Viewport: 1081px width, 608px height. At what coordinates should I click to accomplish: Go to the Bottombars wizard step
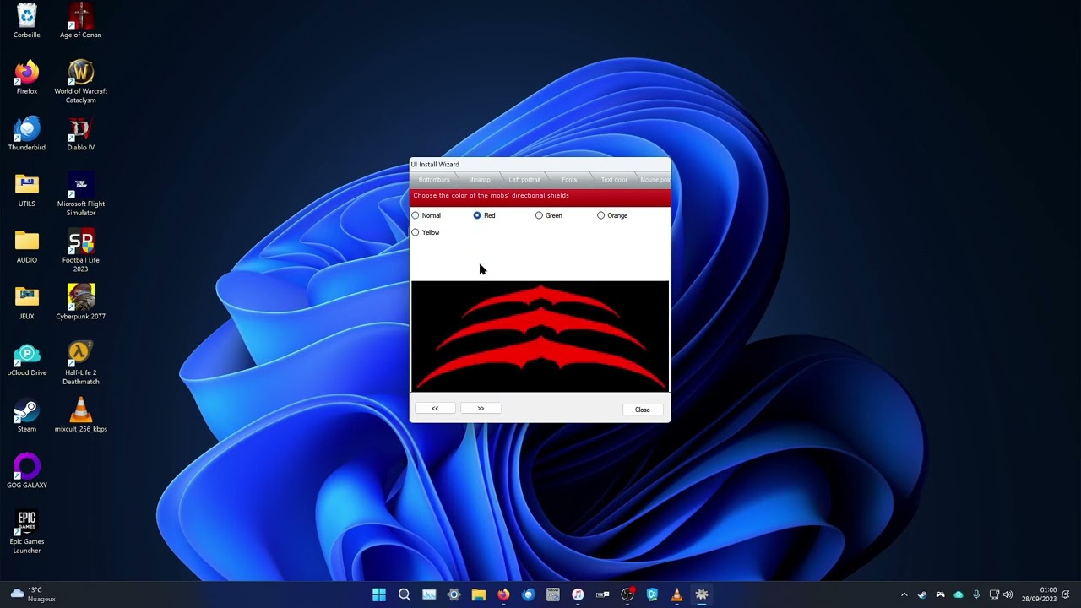tap(434, 180)
